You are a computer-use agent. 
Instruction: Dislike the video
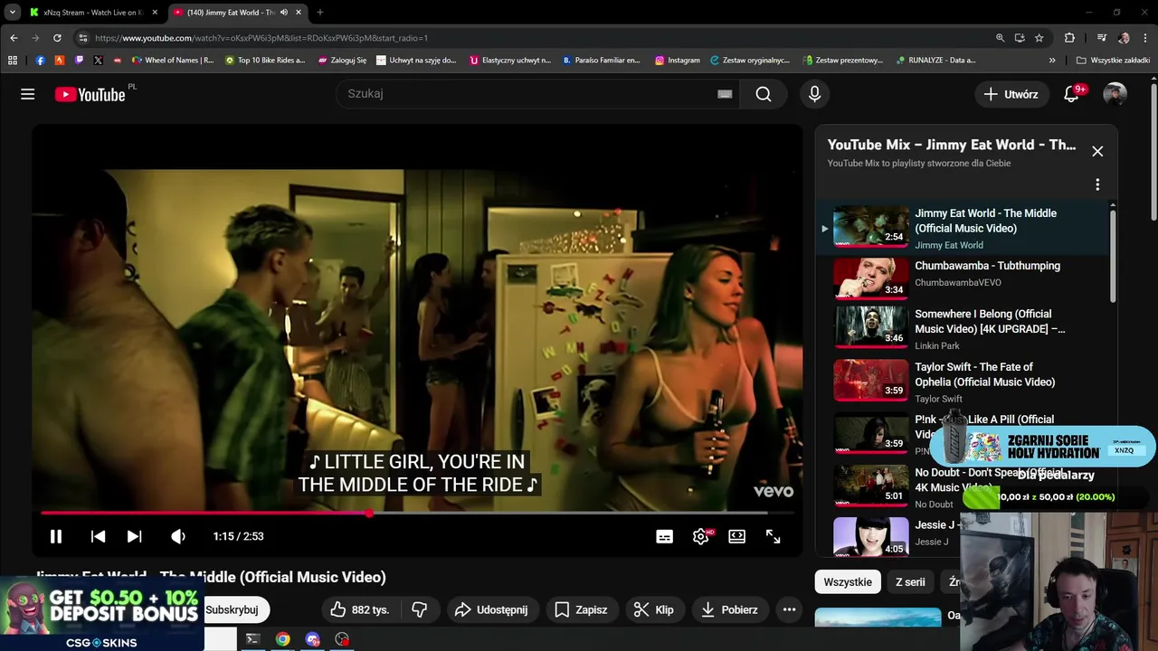[x=419, y=609]
